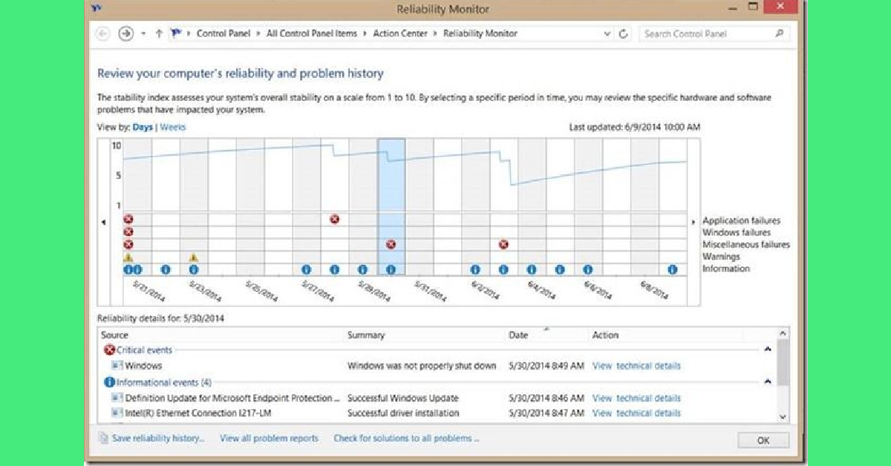This screenshot has width=891, height=466.
Task: Click the search magnifier icon
Action: pos(779,33)
